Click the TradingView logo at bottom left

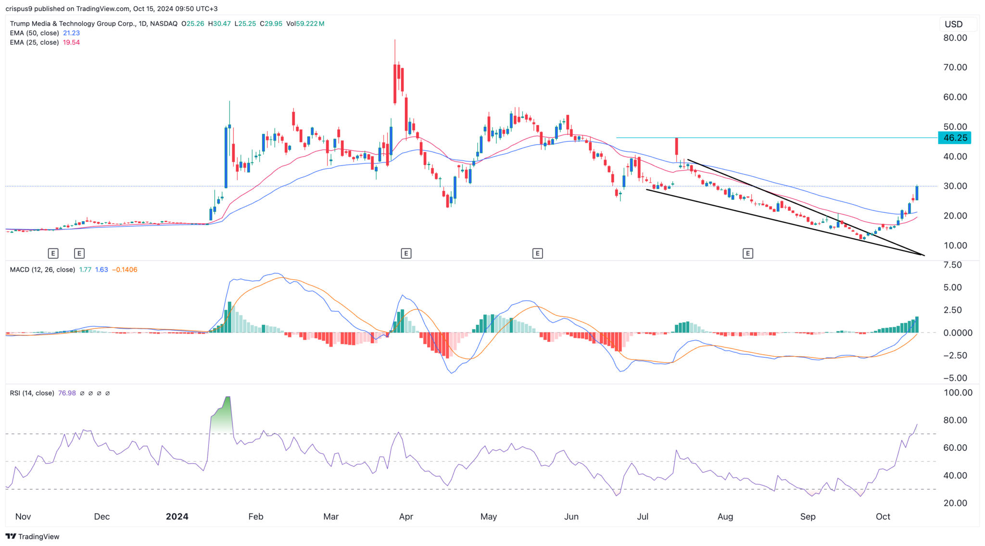point(33,536)
